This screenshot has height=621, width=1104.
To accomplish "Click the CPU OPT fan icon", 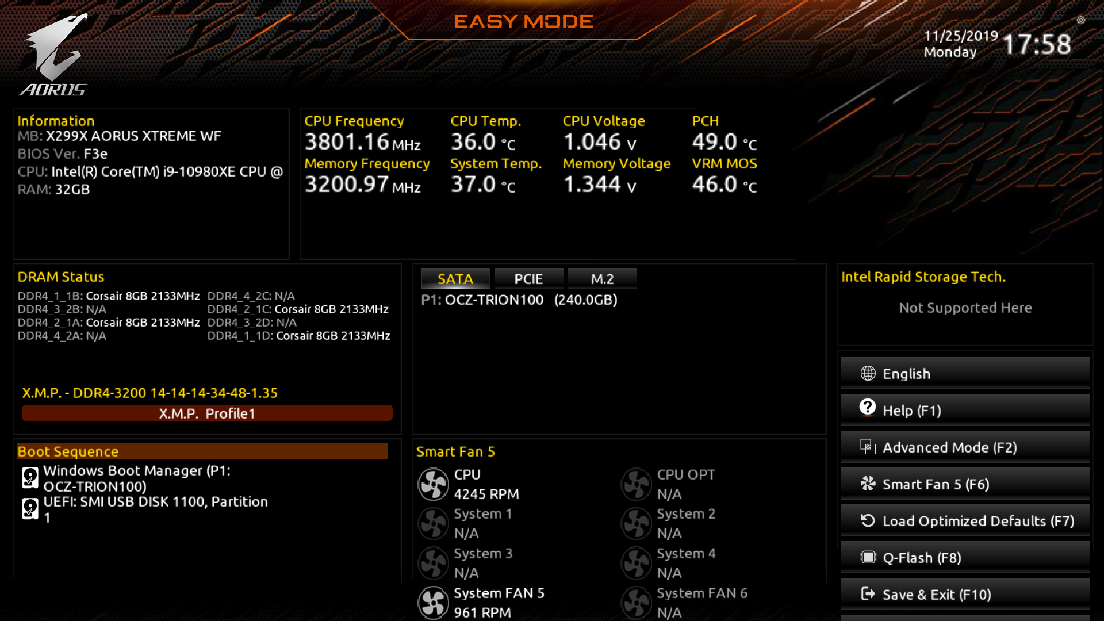I will (x=636, y=484).
